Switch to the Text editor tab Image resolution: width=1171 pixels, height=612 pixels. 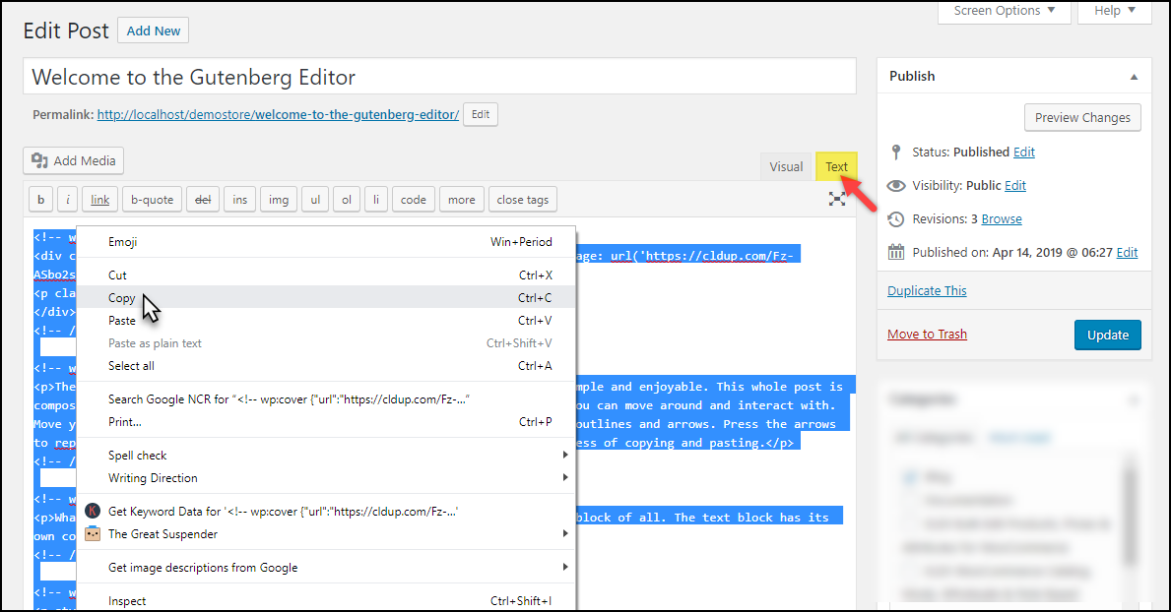tap(836, 166)
